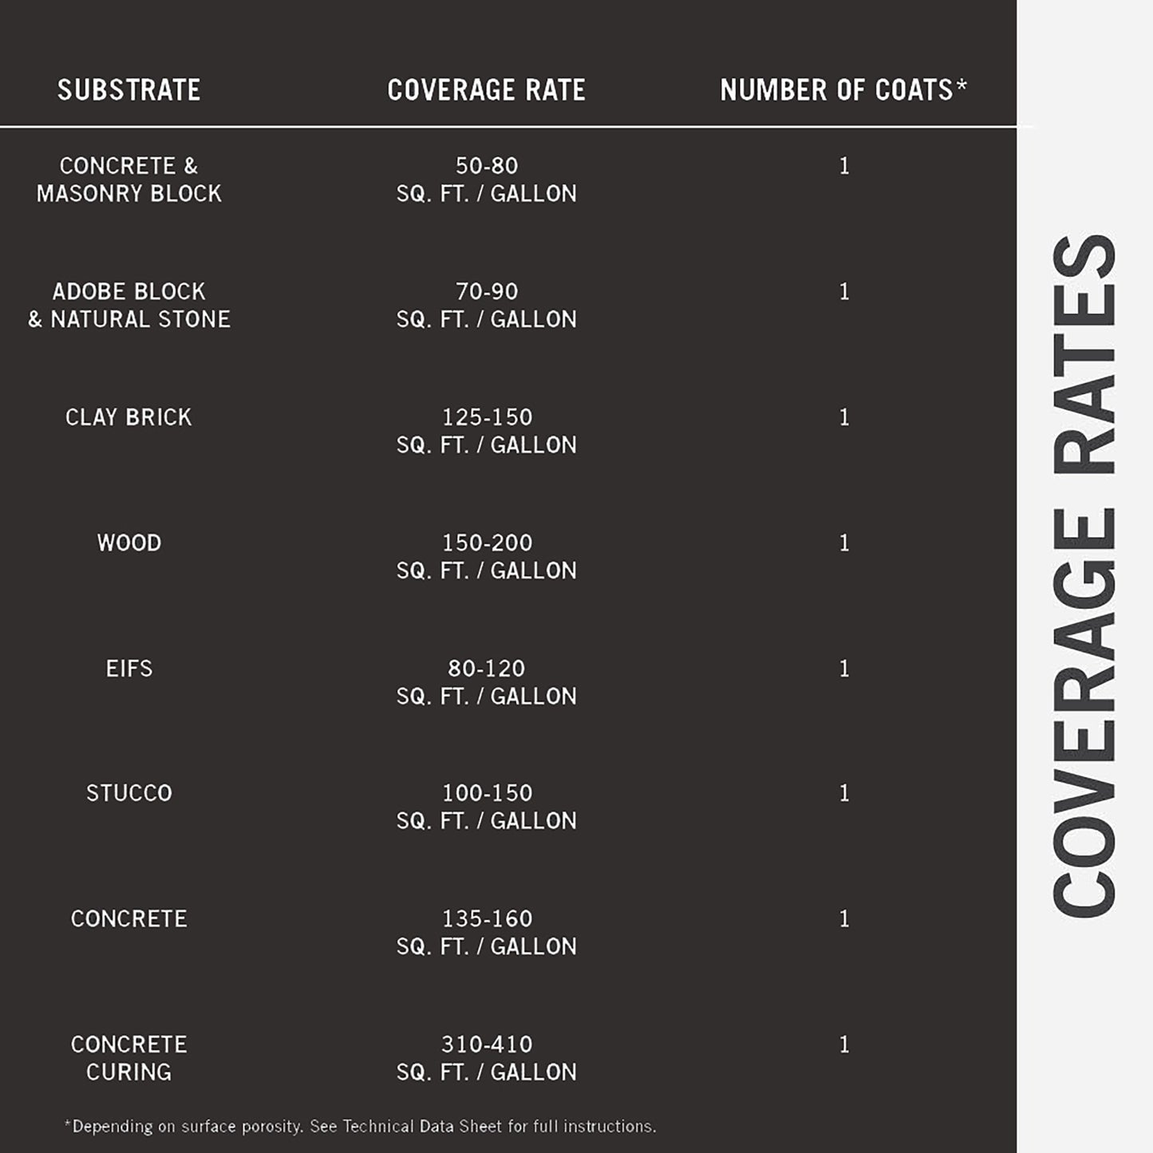
Task: Select the Clay Brick substrate label
Action: click(128, 417)
